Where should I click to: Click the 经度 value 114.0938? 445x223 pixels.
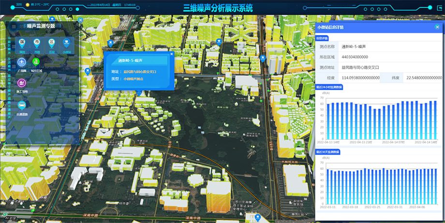(361, 78)
